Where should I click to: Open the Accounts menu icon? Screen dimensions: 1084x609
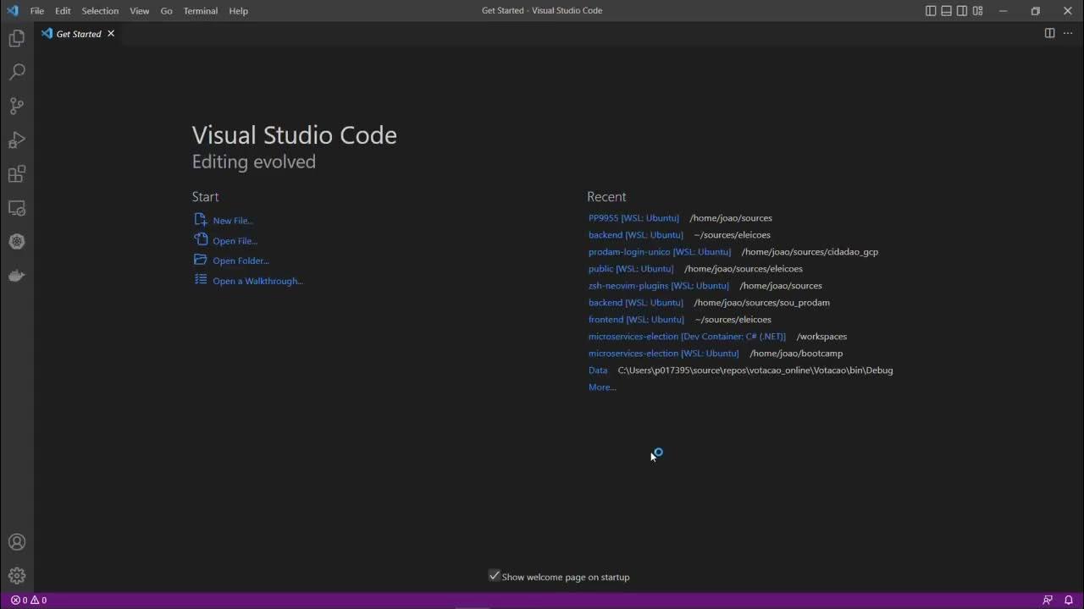click(17, 542)
